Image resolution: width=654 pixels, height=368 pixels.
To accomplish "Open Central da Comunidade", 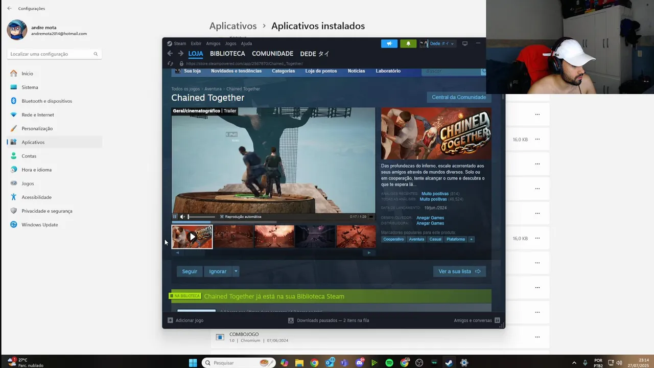I will point(459,97).
